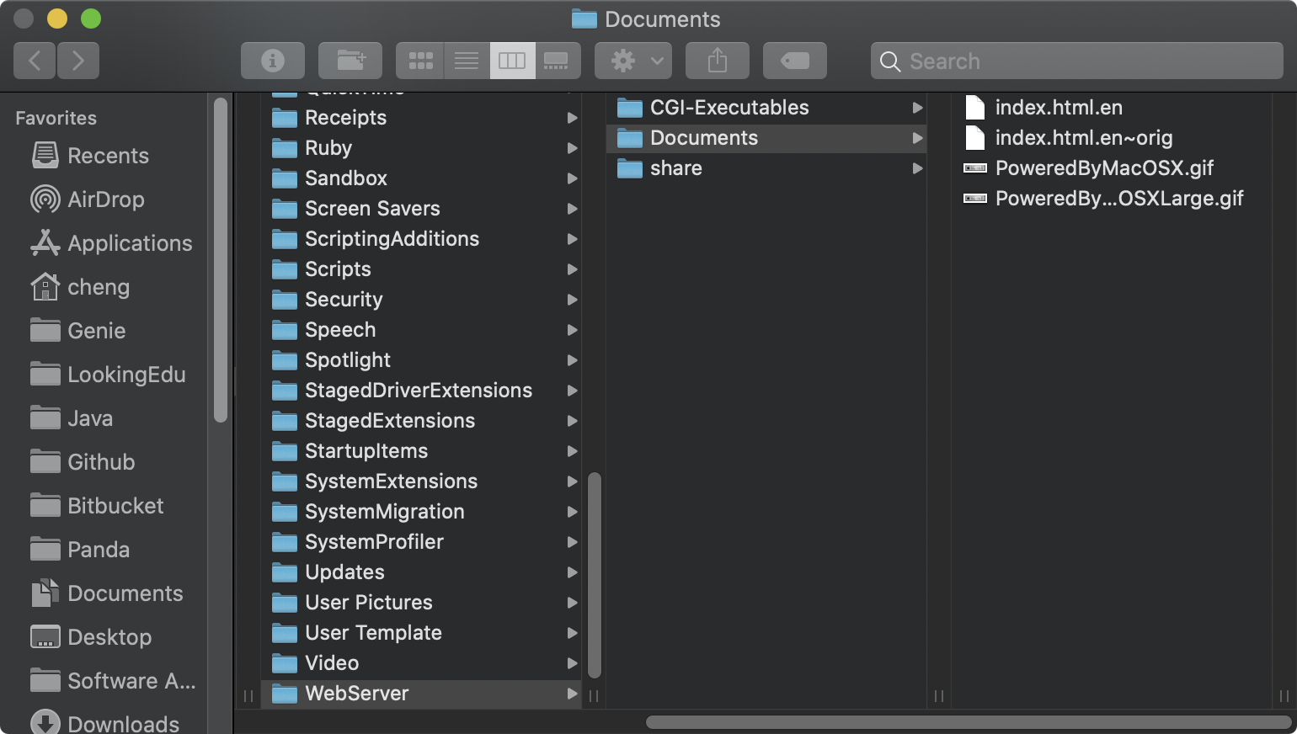The image size is (1297, 734).
Task: Select the cheng home folder in sidebar
Action: 98,287
